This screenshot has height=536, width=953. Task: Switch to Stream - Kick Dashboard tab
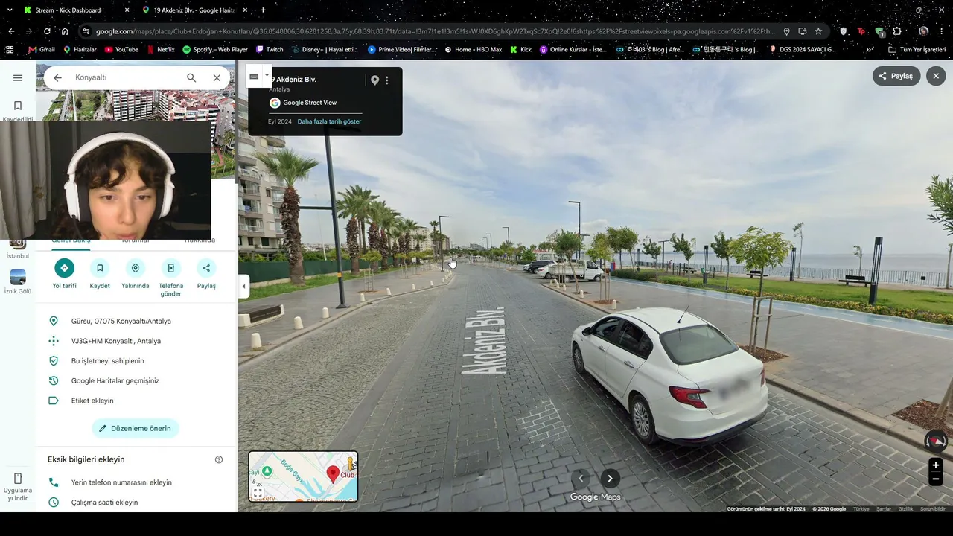pos(76,10)
